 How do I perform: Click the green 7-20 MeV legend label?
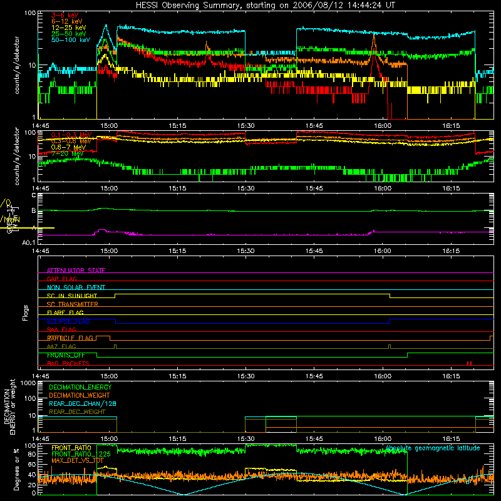coord(67,153)
